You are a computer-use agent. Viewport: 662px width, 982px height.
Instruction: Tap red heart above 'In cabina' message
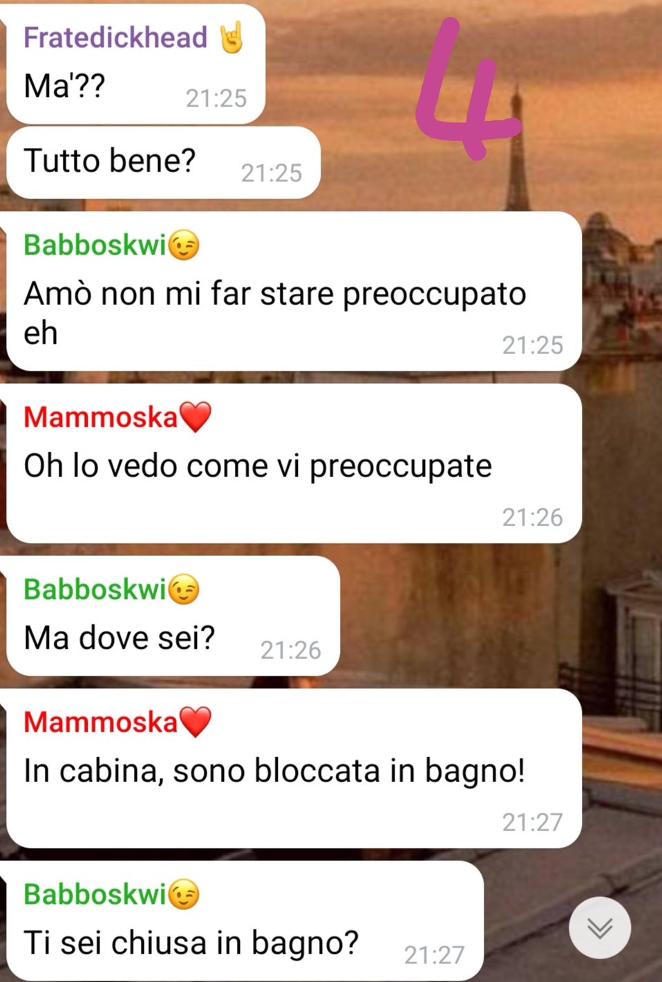pyautogui.click(x=195, y=722)
